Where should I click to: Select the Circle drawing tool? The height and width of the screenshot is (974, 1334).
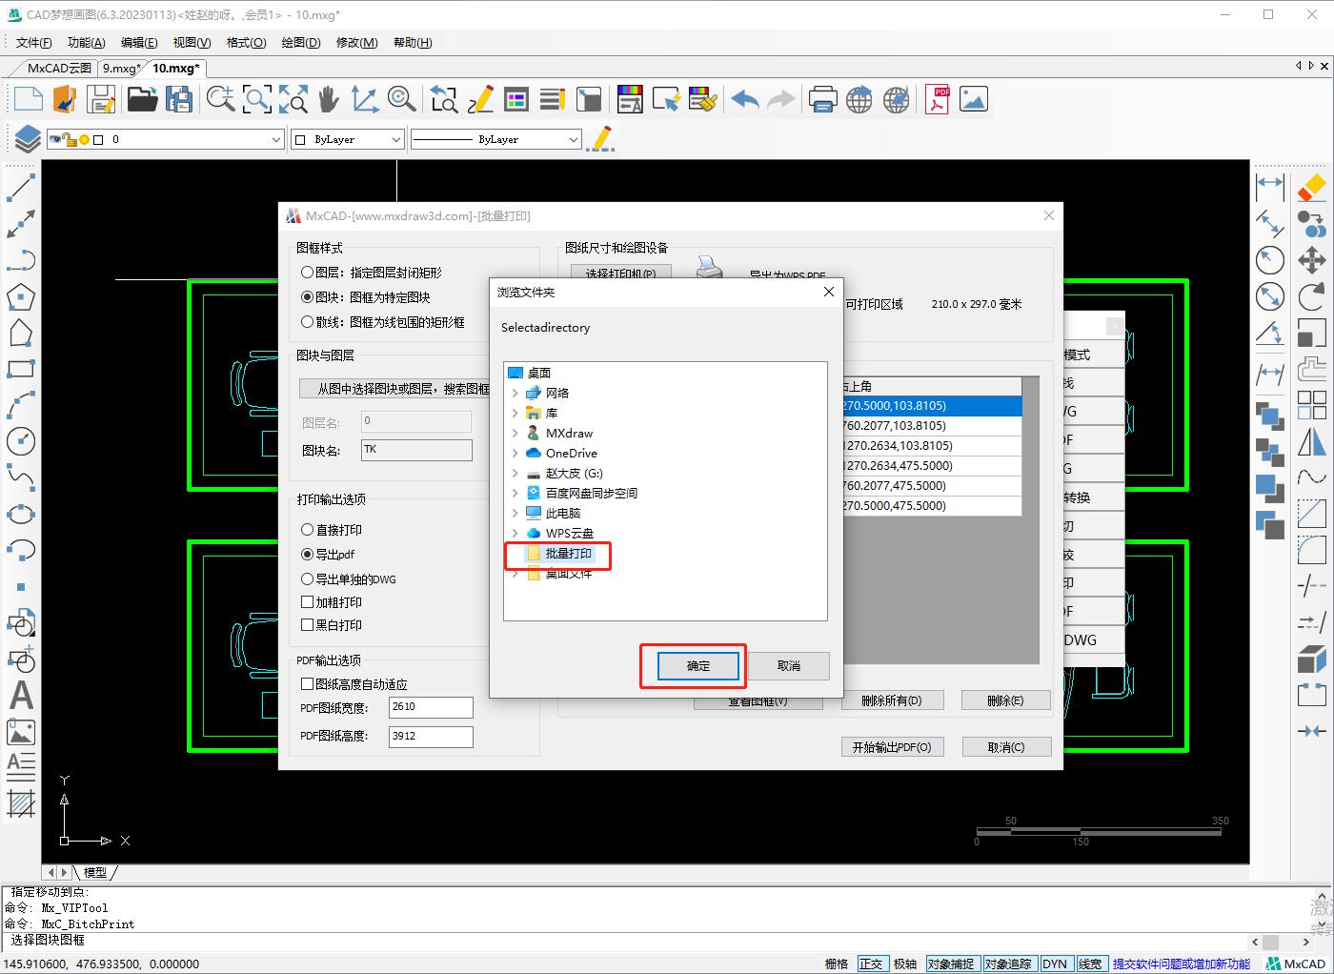coord(21,441)
